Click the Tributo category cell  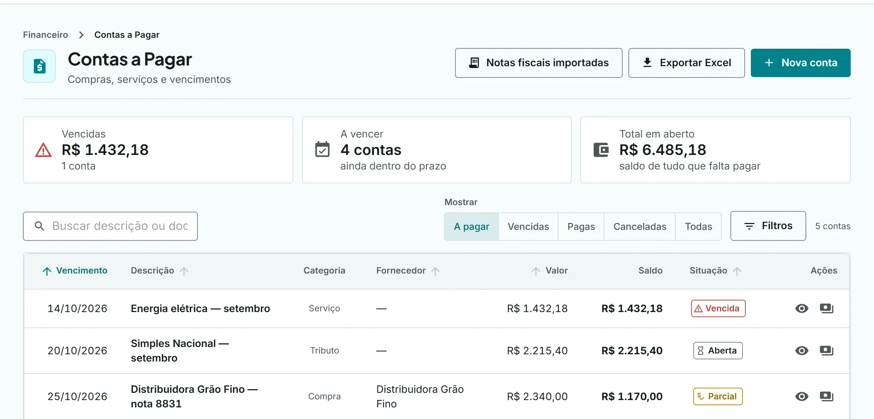pos(324,351)
